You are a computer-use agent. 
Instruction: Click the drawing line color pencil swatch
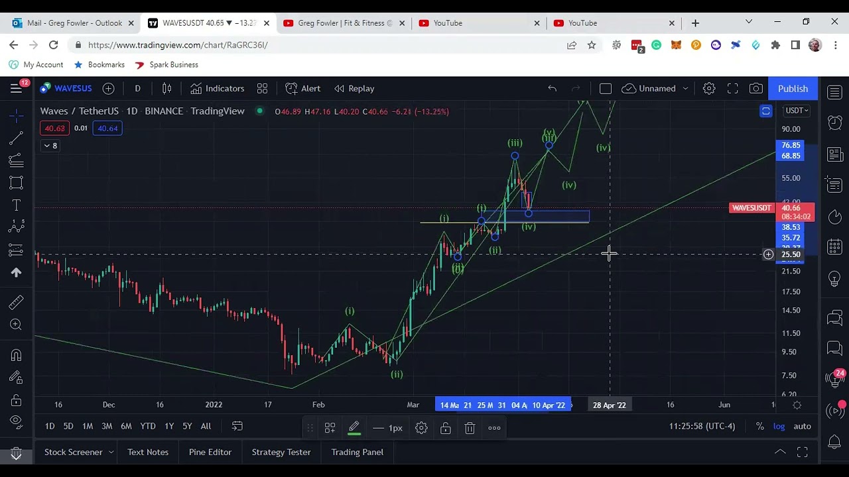click(x=354, y=428)
